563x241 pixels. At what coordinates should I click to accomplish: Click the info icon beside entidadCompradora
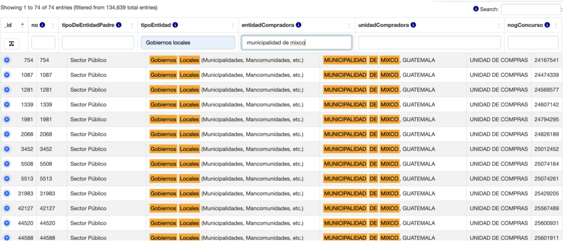point(299,25)
